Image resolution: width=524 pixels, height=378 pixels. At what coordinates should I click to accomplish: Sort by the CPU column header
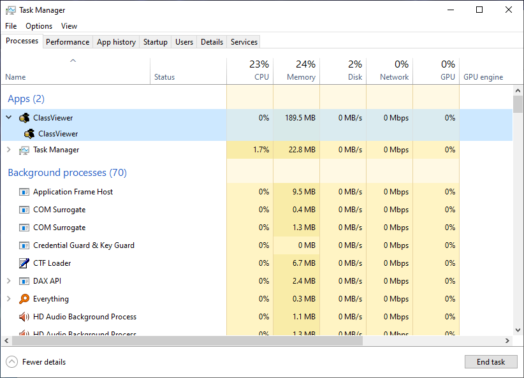click(x=250, y=71)
